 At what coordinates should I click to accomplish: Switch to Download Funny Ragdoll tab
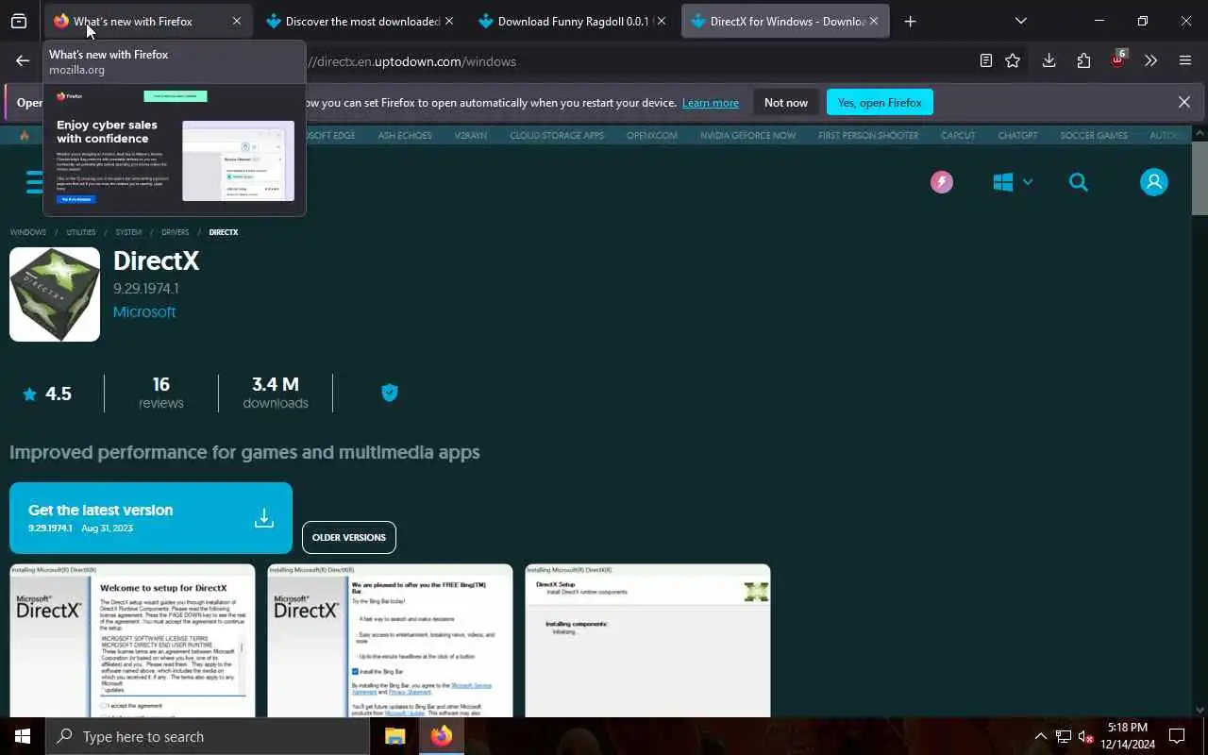coord(572,21)
